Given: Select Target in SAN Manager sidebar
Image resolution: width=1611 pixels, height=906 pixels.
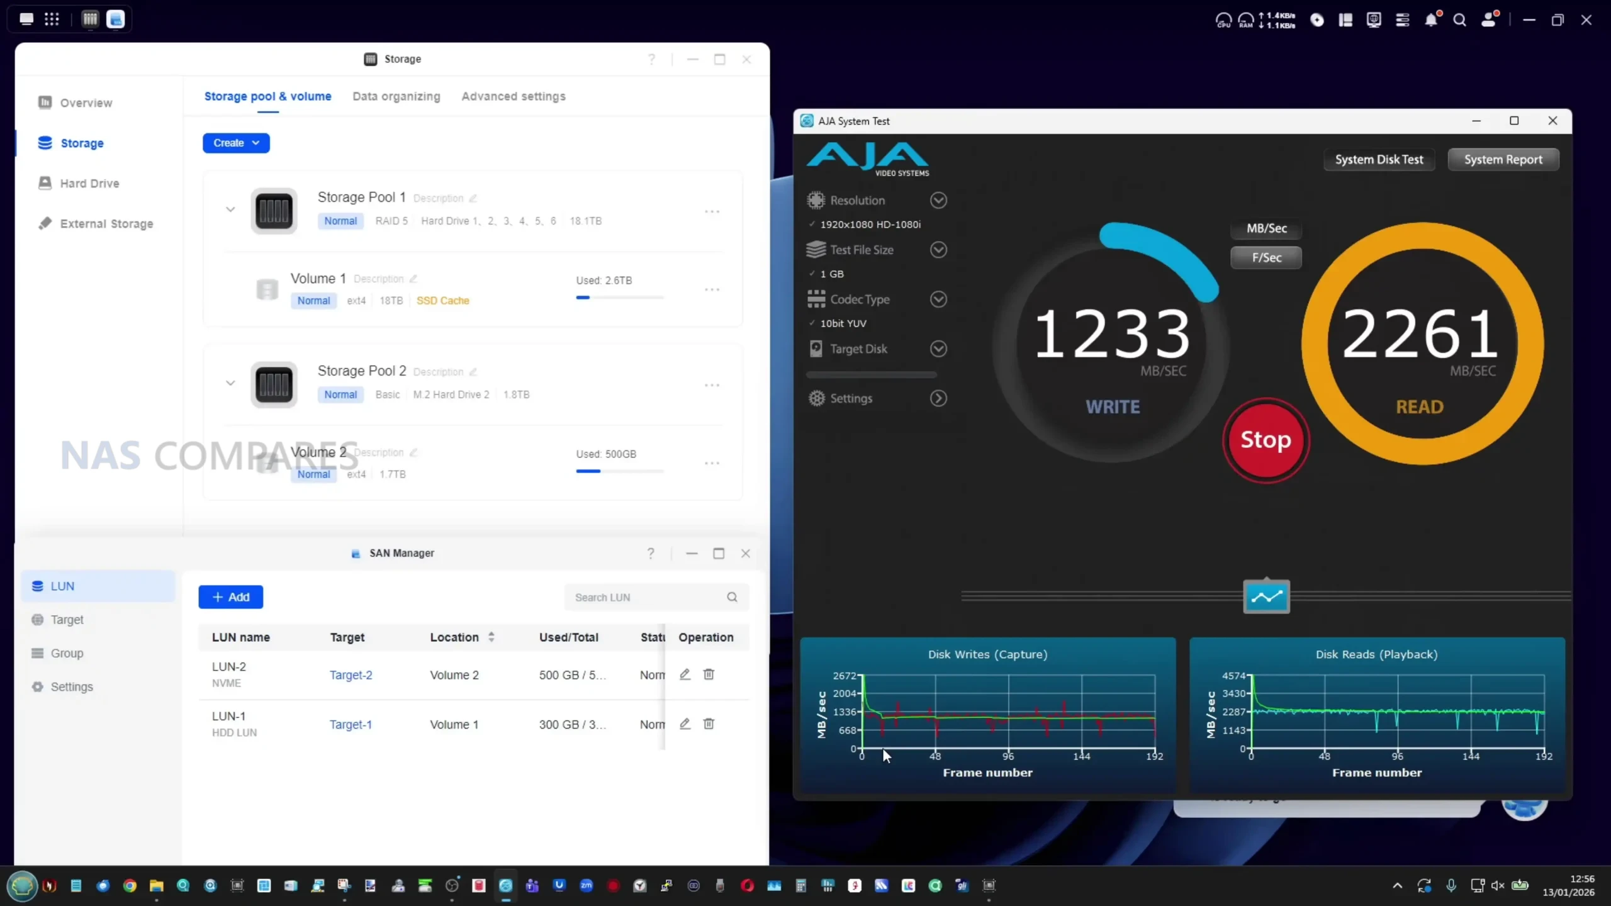Looking at the screenshot, I should pyautogui.click(x=67, y=620).
